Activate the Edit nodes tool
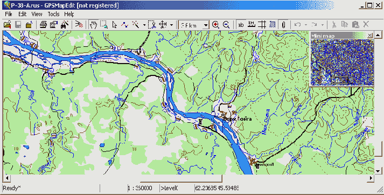384x195 pixels. click(x=125, y=25)
